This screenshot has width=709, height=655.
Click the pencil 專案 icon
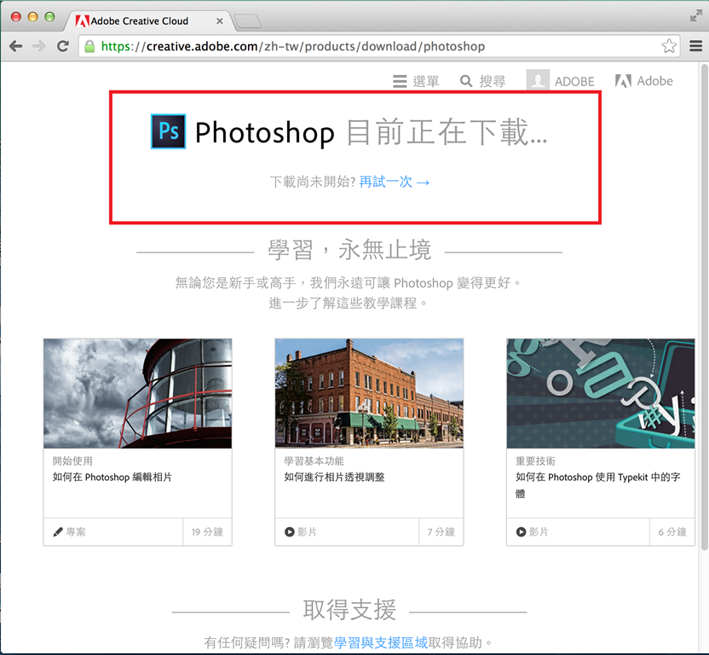point(58,532)
